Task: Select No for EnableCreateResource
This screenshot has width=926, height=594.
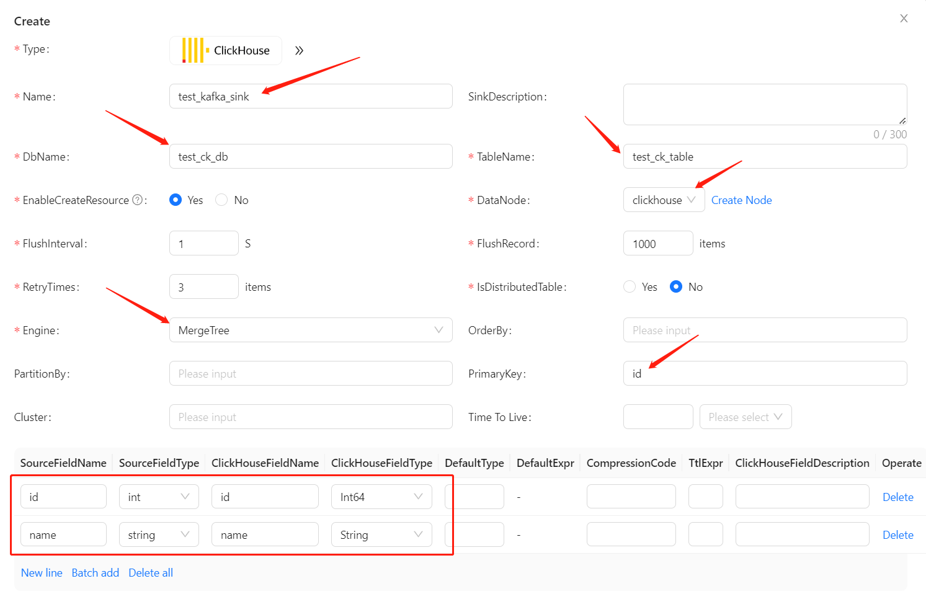Action: [222, 200]
